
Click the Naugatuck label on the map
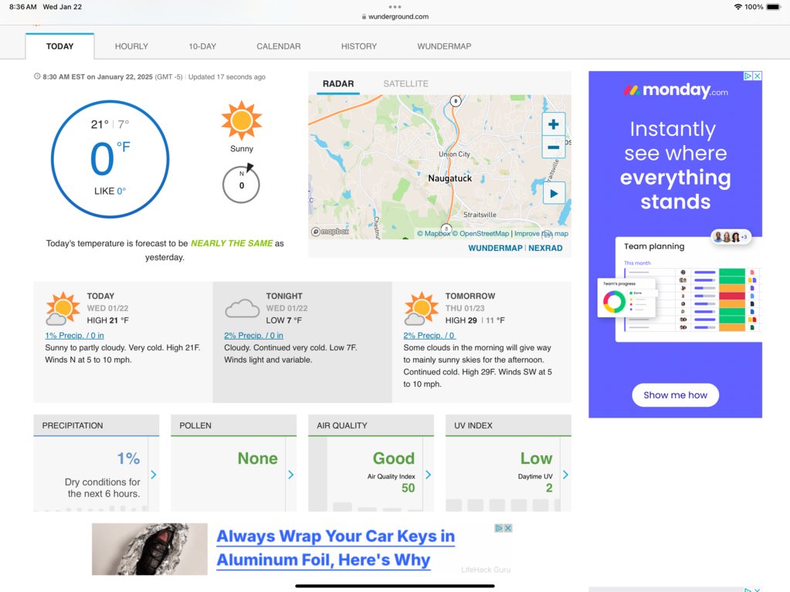(x=450, y=178)
